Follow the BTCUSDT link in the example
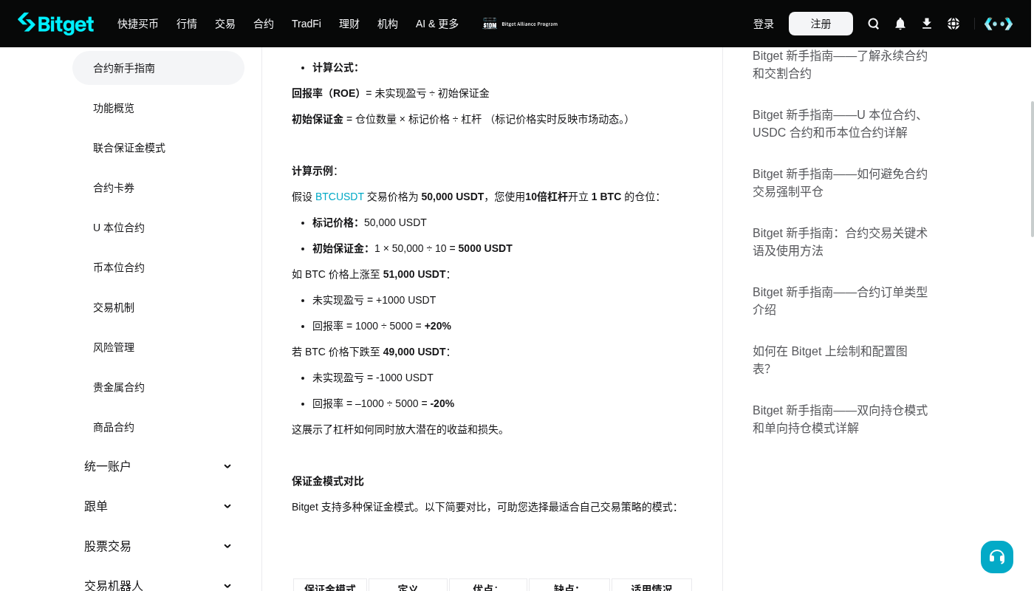Screen dimensions: 1034x591 pyautogui.click(x=340, y=197)
